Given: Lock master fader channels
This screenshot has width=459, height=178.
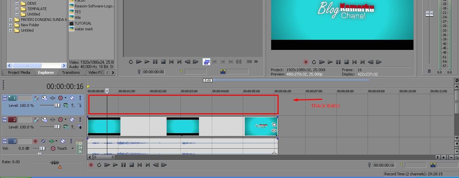Looking at the screenshot, I should (x=429, y=71).
